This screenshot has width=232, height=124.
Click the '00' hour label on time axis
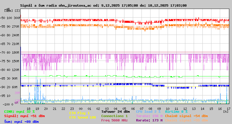click(81, 109)
